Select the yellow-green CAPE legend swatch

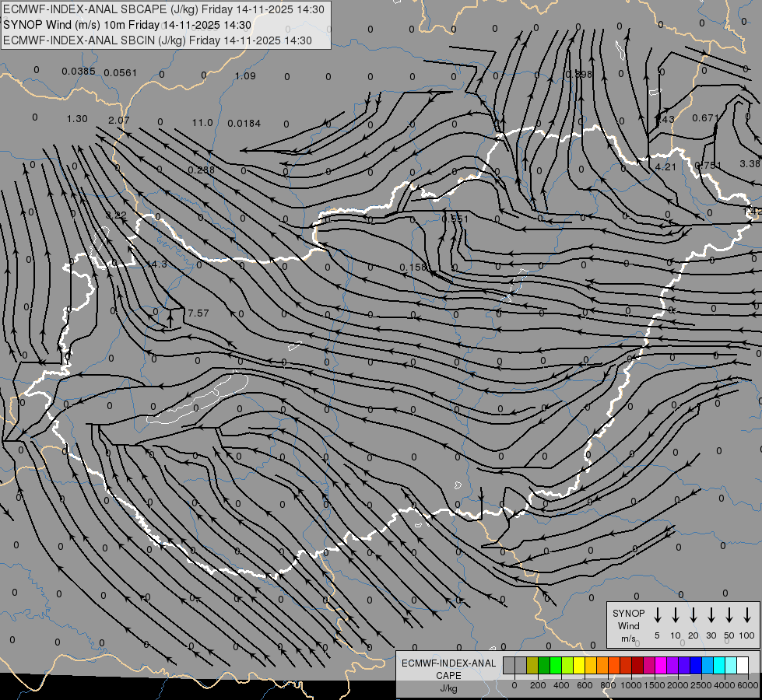(567, 665)
